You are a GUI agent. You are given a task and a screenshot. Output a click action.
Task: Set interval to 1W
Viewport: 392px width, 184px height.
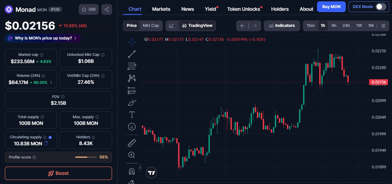tap(359, 26)
